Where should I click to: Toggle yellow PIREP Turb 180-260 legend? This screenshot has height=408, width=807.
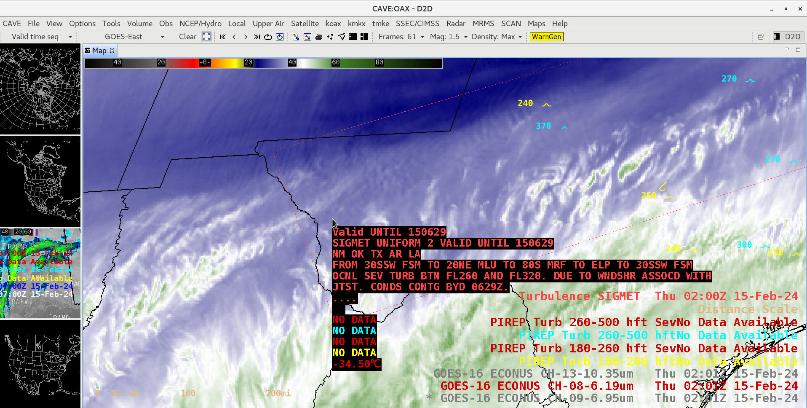pos(658,362)
